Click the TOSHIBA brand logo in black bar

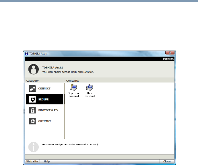click(168, 59)
